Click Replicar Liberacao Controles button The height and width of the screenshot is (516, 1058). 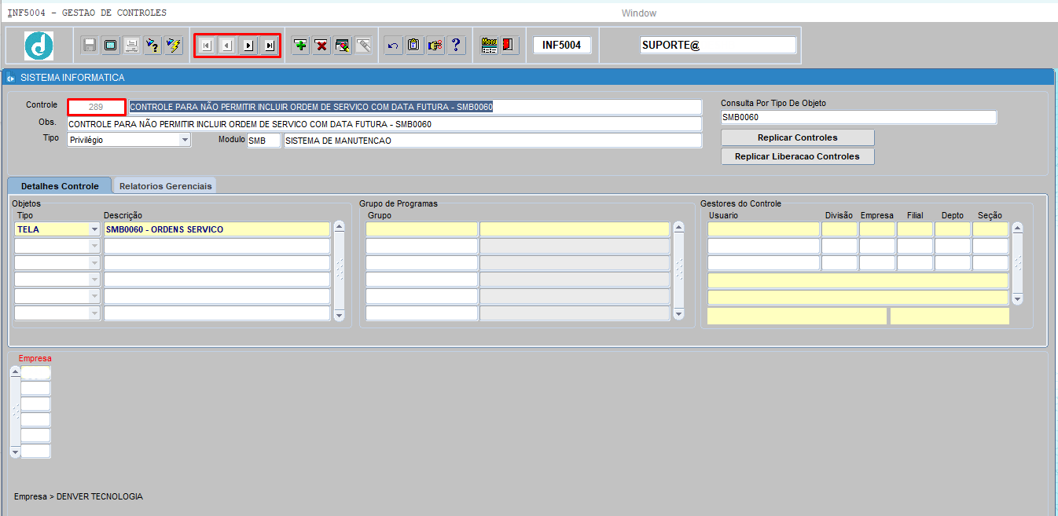click(798, 156)
